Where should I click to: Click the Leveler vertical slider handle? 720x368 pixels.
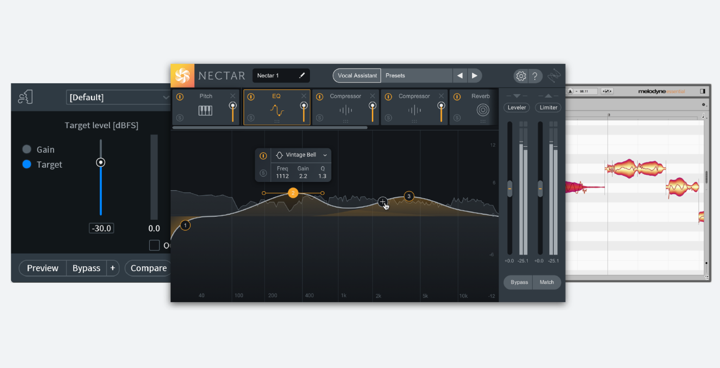click(x=509, y=189)
